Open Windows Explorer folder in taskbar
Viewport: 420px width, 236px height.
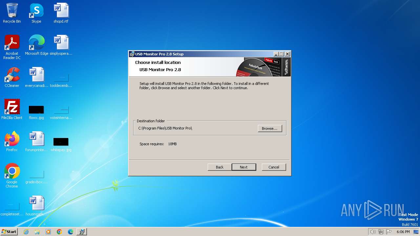[x=37, y=232]
